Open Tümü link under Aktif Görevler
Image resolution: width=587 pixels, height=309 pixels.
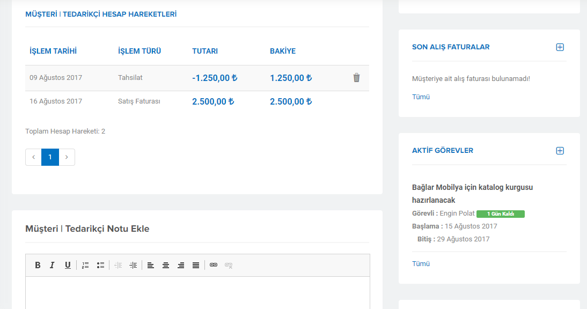(x=421, y=264)
